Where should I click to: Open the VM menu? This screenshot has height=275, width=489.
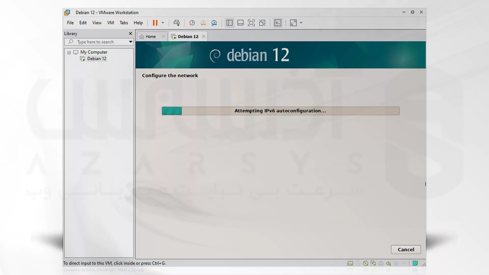[111, 23]
